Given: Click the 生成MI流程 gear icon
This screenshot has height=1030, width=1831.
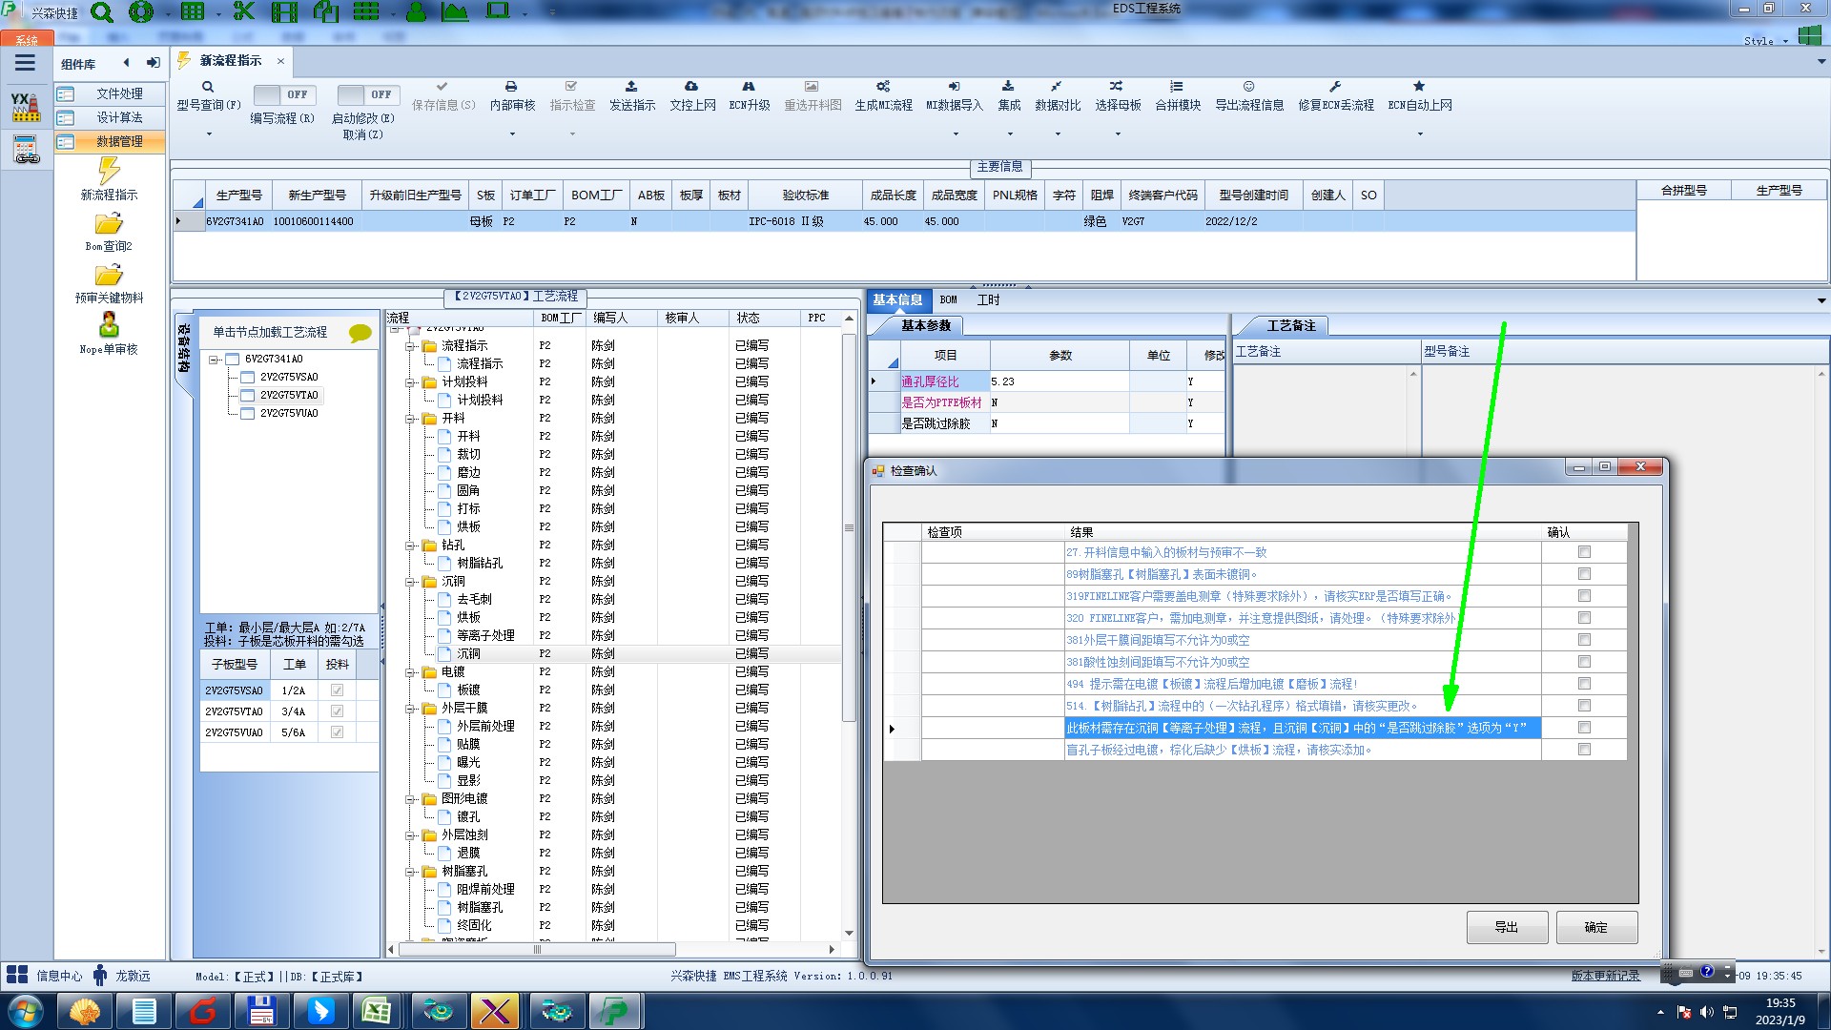Looking at the screenshot, I should point(883,87).
